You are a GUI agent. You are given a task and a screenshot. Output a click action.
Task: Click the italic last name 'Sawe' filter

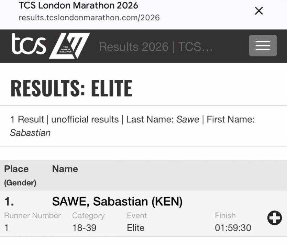coord(188,120)
